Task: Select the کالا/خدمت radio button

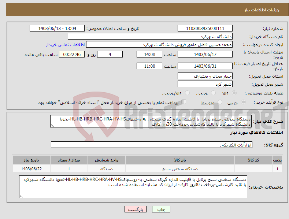Action: tap(187, 93)
